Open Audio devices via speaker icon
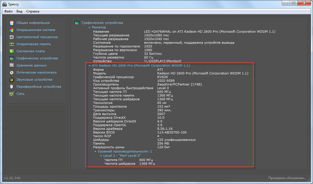The width and height of the screenshot is (313, 184). [x=12, y=80]
